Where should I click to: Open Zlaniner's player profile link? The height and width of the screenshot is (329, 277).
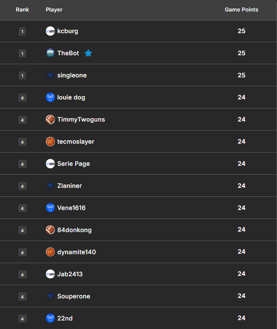point(70,186)
